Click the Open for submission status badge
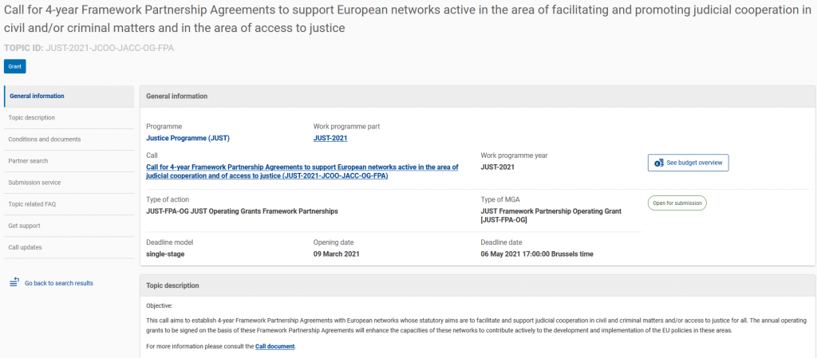The width and height of the screenshot is (817, 358). [677, 203]
